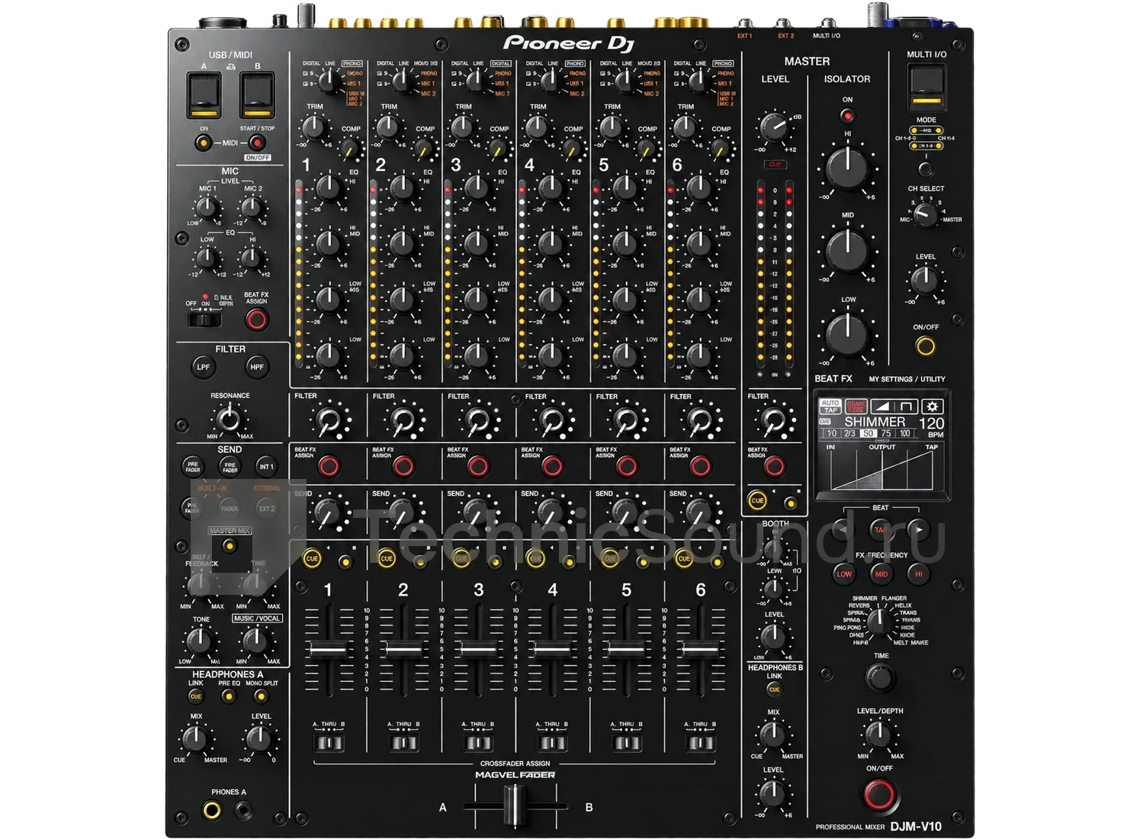This screenshot has height=839, width=1140.
Task: Click the channel 5 FILTER knob
Action: click(x=625, y=420)
